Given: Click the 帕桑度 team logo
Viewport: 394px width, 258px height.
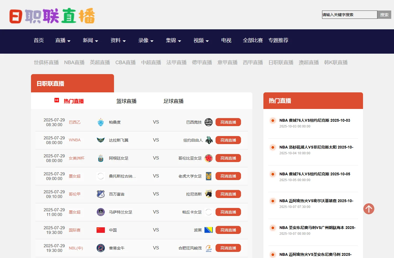Looking at the screenshot, I should click(101, 122).
